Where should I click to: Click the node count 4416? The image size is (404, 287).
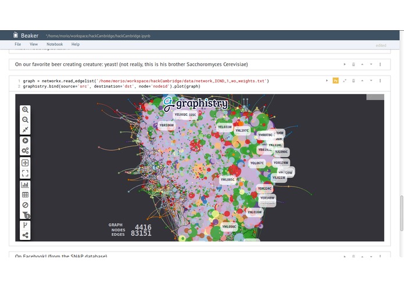[x=143, y=227]
